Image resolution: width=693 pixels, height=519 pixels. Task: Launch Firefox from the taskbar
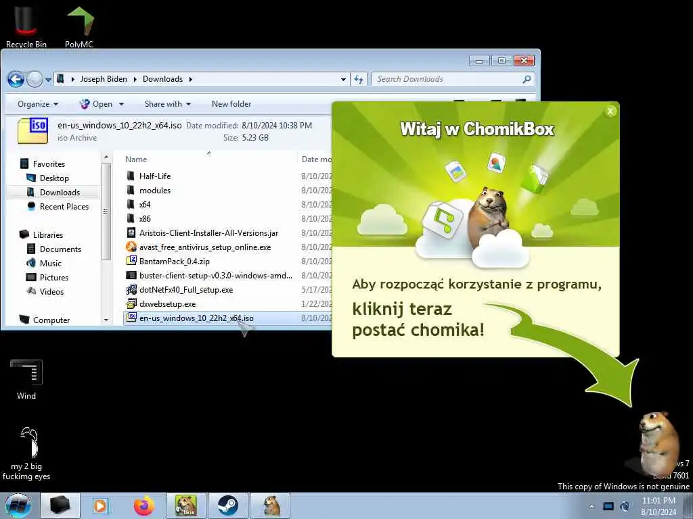(144, 505)
